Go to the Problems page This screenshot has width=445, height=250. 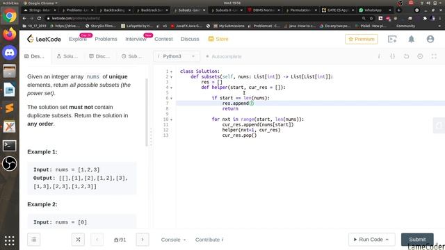coord(106,39)
